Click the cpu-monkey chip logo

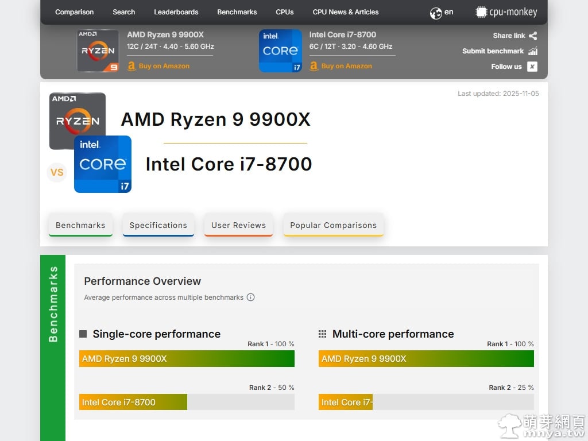tap(481, 12)
